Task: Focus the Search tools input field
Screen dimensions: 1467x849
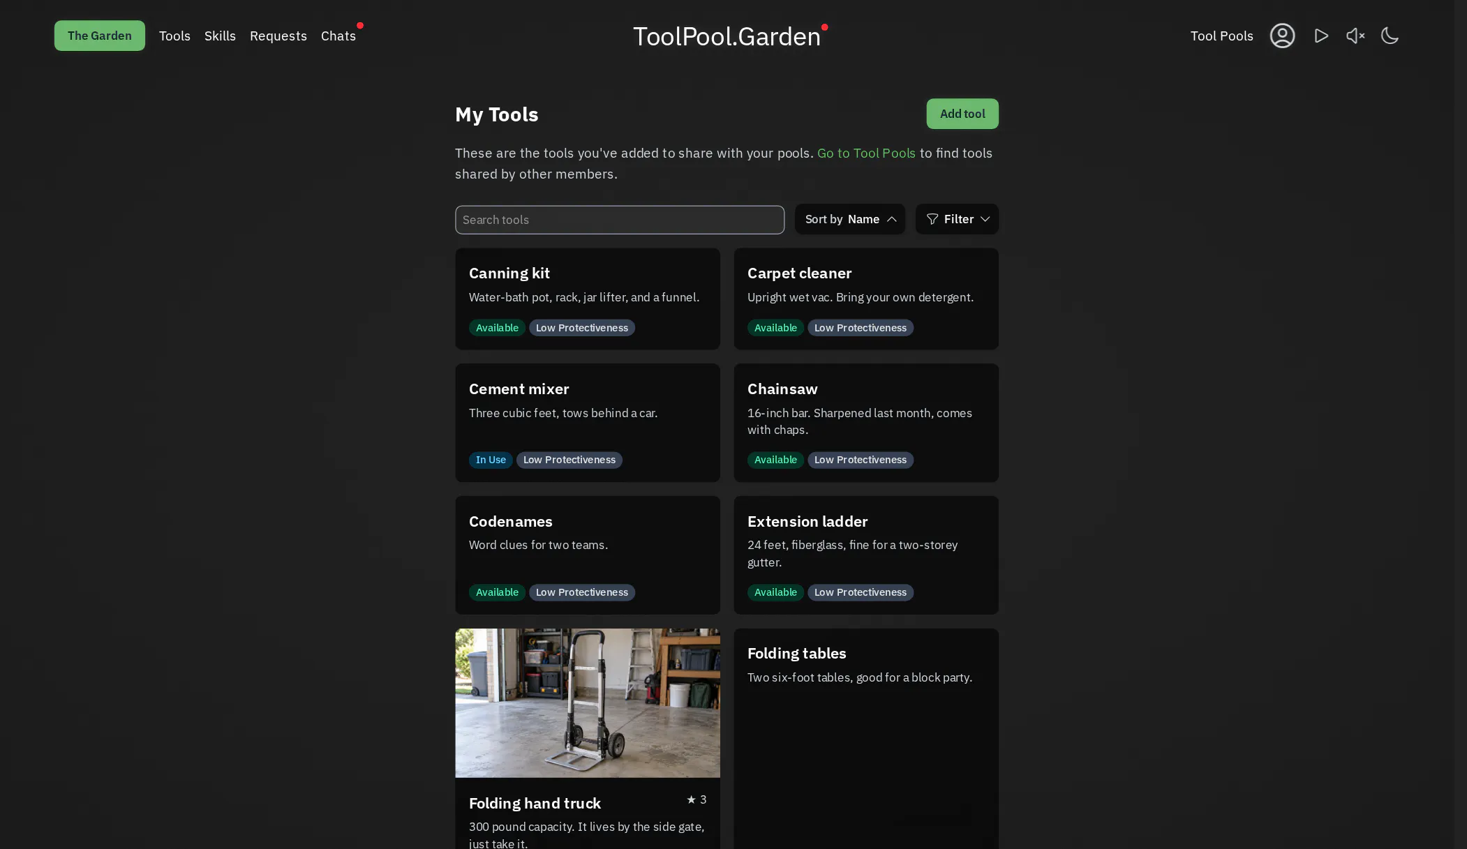Action: tap(620, 220)
